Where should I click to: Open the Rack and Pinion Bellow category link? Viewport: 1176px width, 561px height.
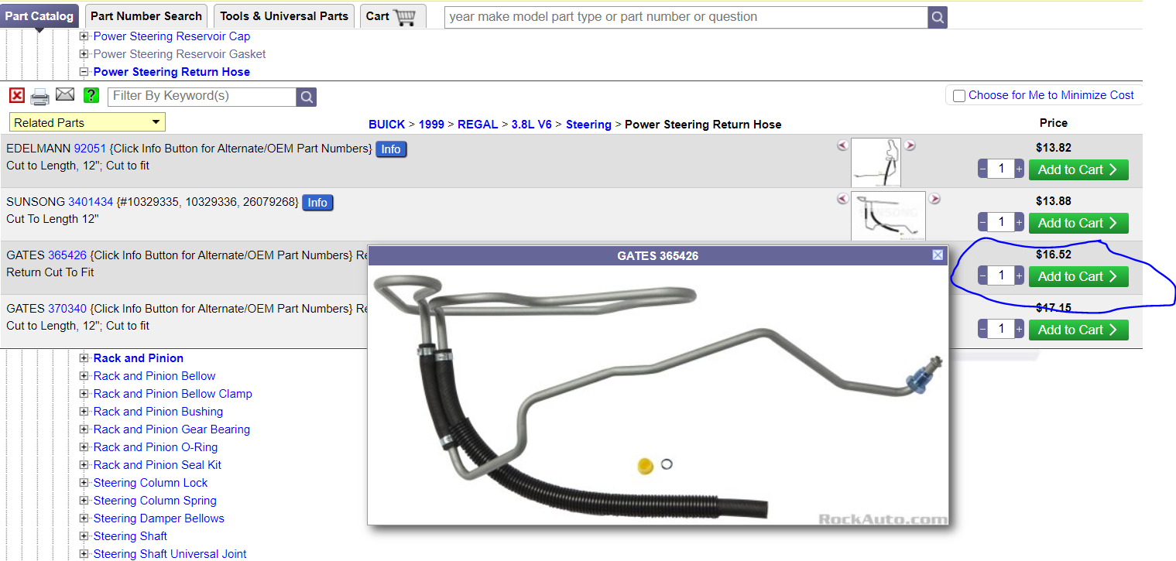(155, 376)
